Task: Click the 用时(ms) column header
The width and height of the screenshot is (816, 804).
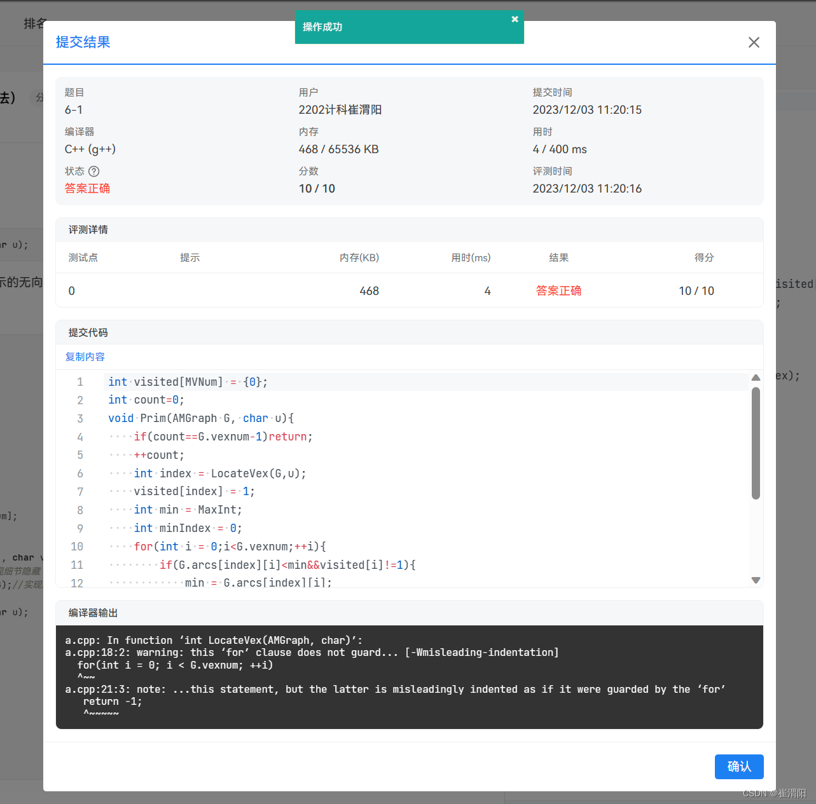Action: pos(471,257)
